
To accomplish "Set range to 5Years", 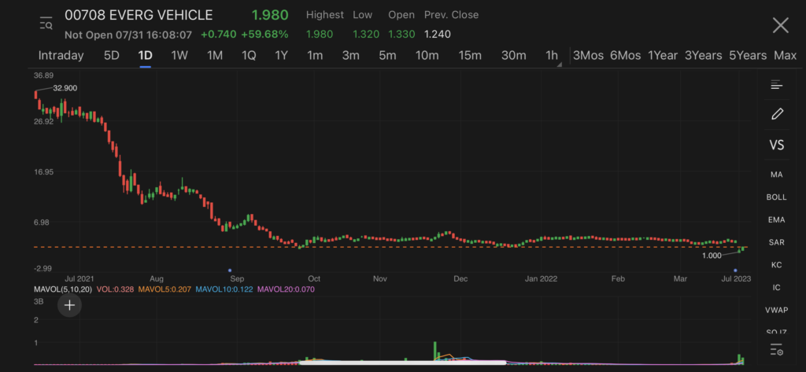I will pyautogui.click(x=748, y=56).
